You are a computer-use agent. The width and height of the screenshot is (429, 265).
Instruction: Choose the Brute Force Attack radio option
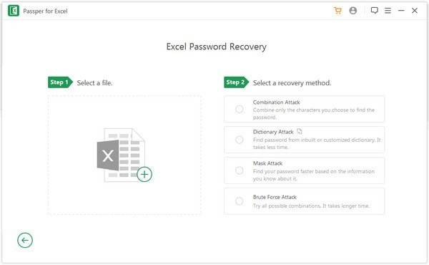[x=239, y=201]
